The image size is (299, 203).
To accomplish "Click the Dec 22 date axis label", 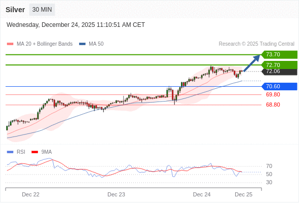I will point(31,194).
